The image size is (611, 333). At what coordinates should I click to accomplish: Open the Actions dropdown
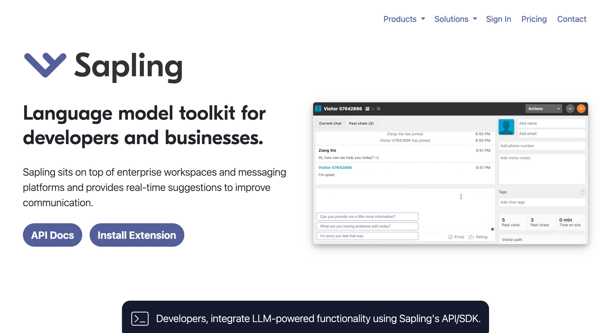[x=543, y=108]
